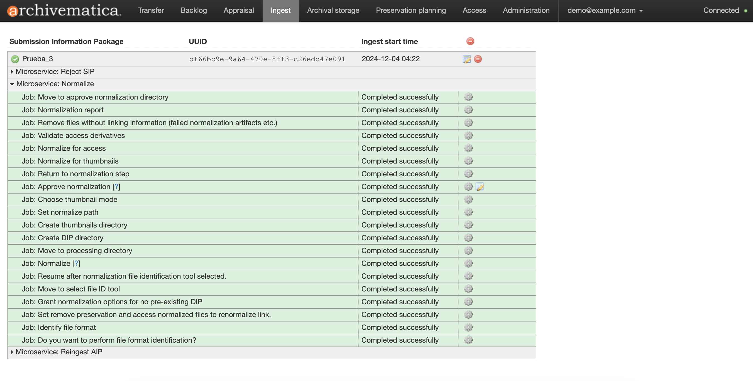Image resolution: width=753 pixels, height=381 pixels.
Task: Click gear icon for Validate access derivatives job
Action: pyautogui.click(x=468, y=135)
